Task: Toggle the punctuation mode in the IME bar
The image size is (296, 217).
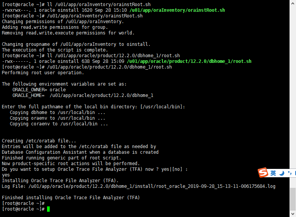Action: pos(290,173)
